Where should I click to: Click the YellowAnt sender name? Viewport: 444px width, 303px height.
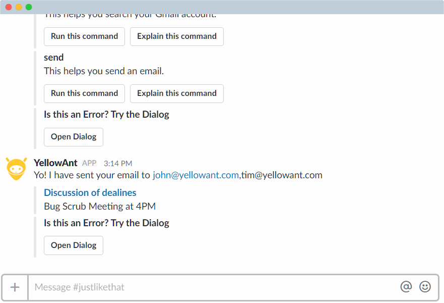point(55,163)
